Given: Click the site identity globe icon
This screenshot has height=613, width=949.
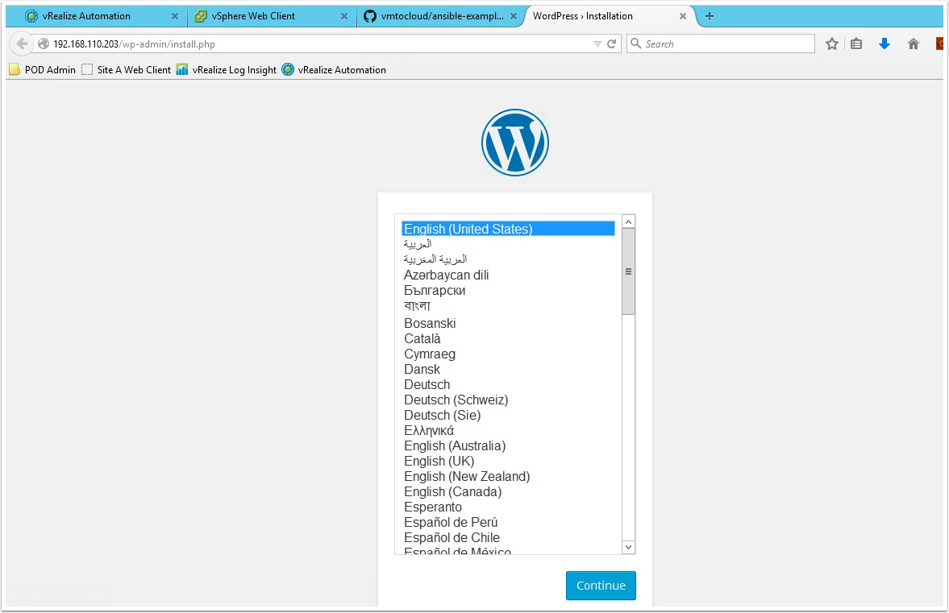Looking at the screenshot, I should [x=44, y=43].
